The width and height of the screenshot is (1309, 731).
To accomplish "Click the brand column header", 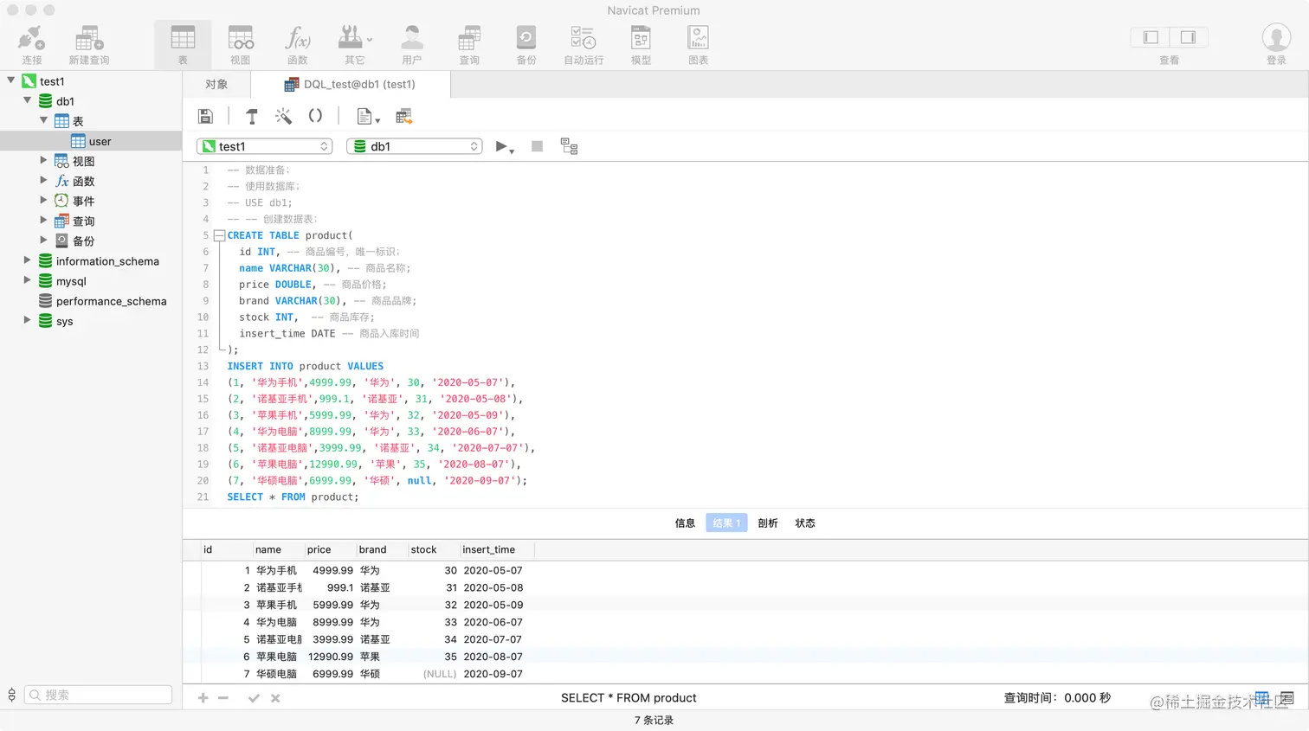I will [382, 549].
